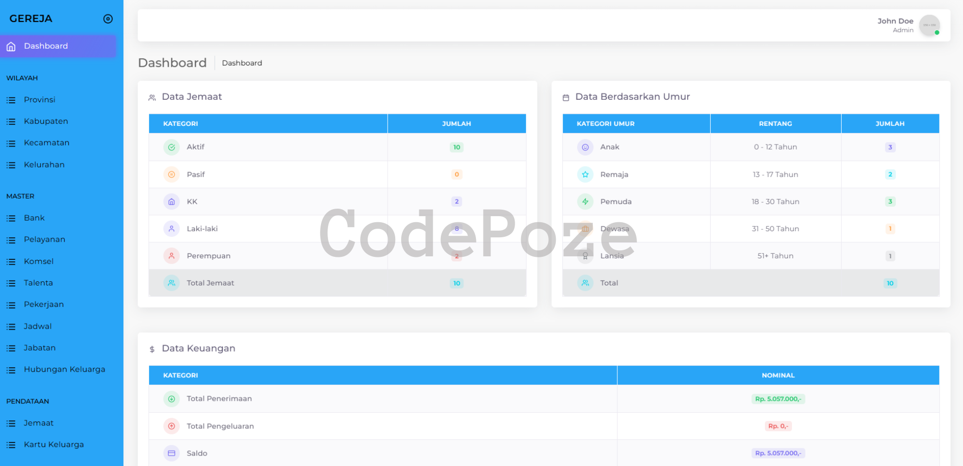The width and height of the screenshot is (963, 466).
Task: Click the Dashboard breadcrumb link
Action: pyautogui.click(x=242, y=63)
